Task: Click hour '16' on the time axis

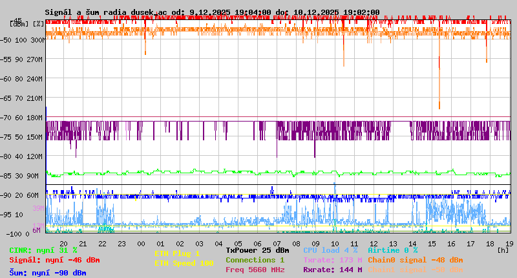Action: (451, 244)
